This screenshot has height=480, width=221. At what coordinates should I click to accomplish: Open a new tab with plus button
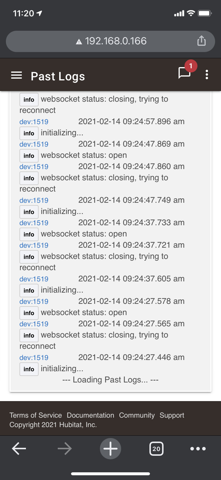pos(111,448)
